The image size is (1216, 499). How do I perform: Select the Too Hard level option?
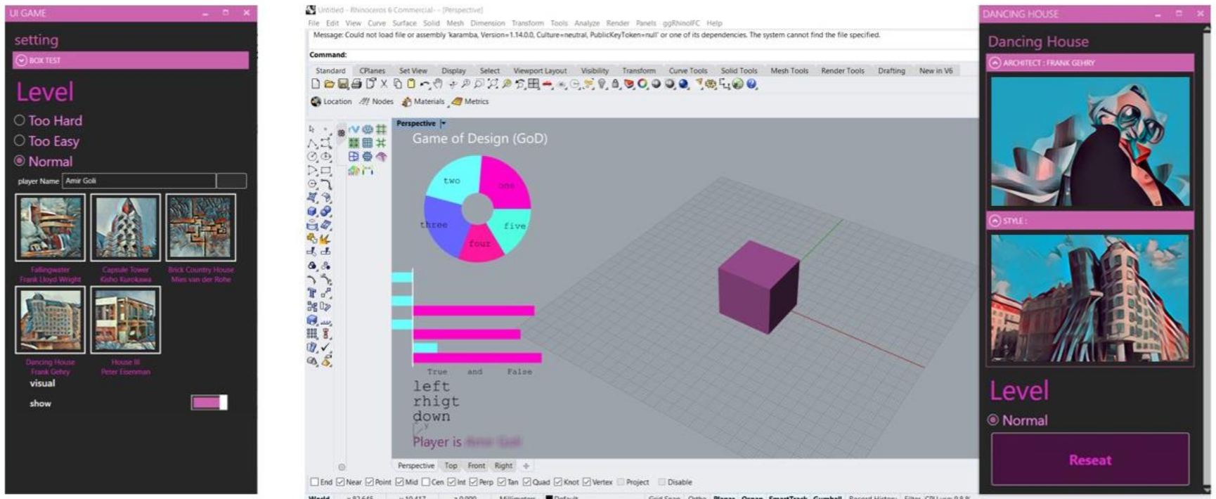coord(48,120)
